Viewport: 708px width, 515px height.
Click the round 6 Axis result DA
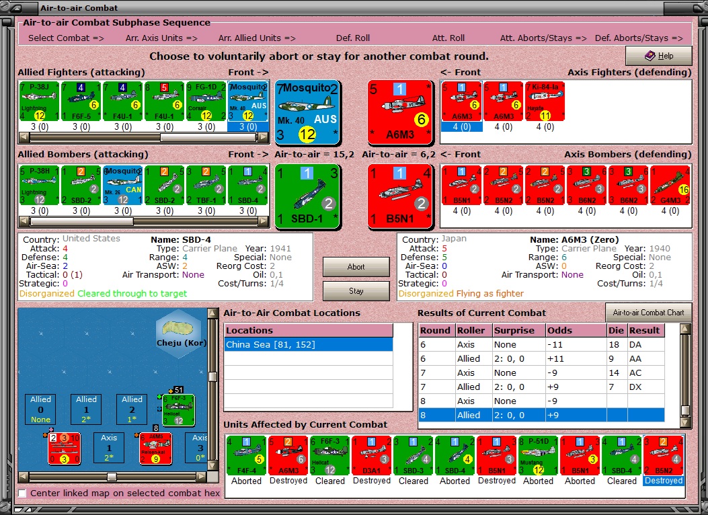(x=646, y=345)
